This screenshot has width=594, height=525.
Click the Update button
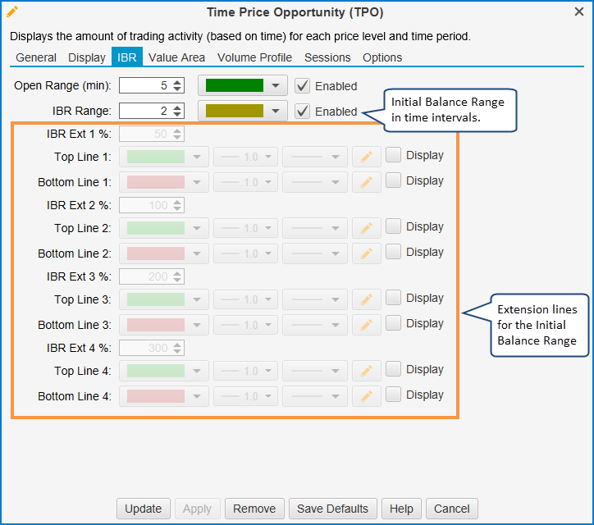pos(143,509)
